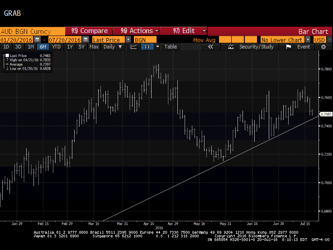Open Last Price field dropdown arrow
The height and width of the screenshot is (250, 333).
[128, 40]
